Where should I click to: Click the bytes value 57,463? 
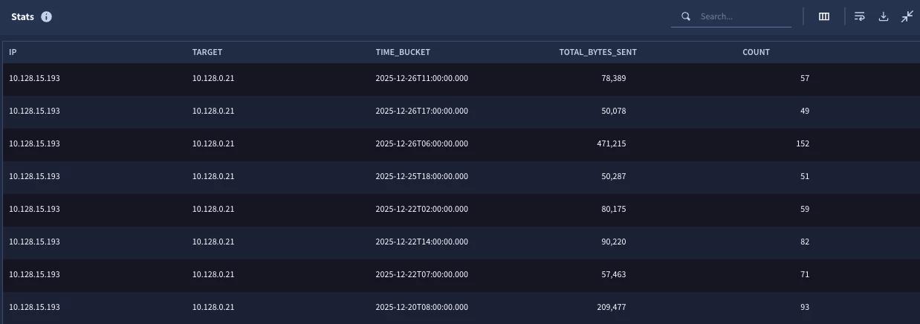(614, 274)
